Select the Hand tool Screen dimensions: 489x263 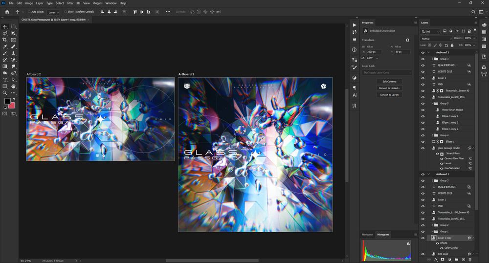pyautogui.click(x=13, y=87)
